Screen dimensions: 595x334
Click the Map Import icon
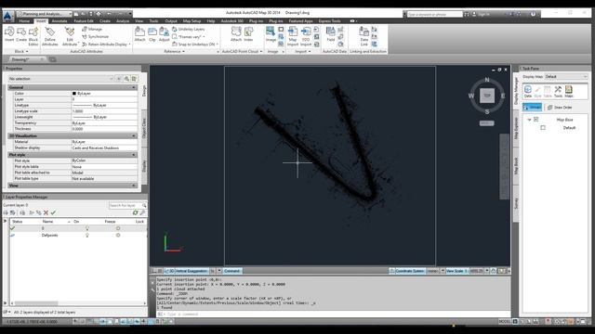pos(293,36)
